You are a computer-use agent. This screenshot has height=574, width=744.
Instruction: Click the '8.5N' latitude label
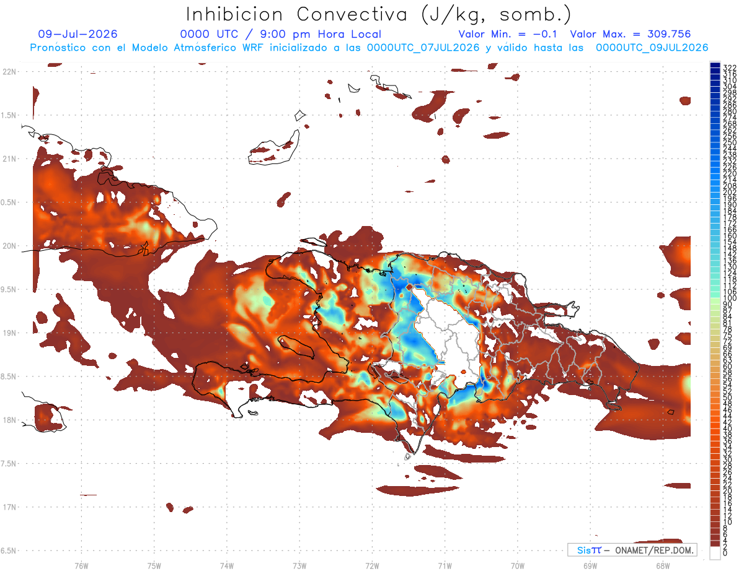pyautogui.click(x=9, y=376)
